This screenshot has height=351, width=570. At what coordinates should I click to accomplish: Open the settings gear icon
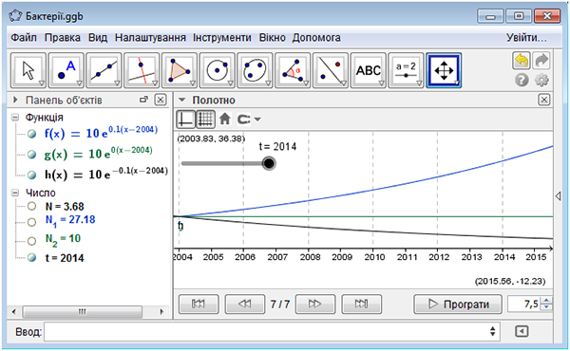click(541, 80)
